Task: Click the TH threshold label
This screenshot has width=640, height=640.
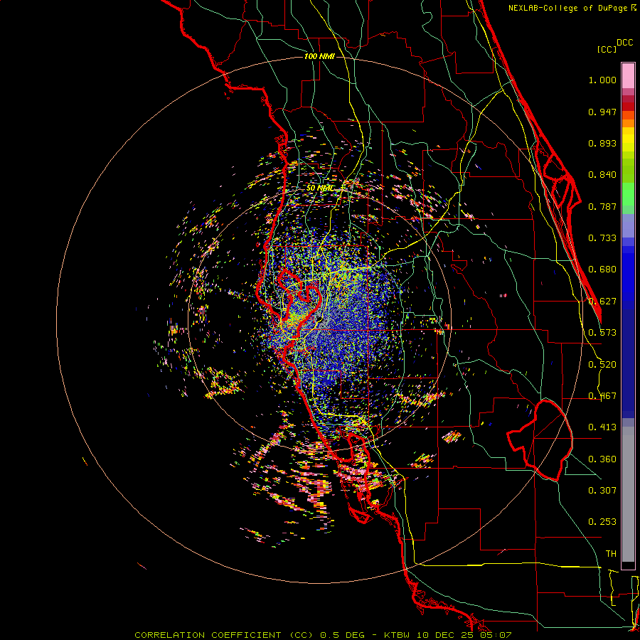Action: coord(611,554)
